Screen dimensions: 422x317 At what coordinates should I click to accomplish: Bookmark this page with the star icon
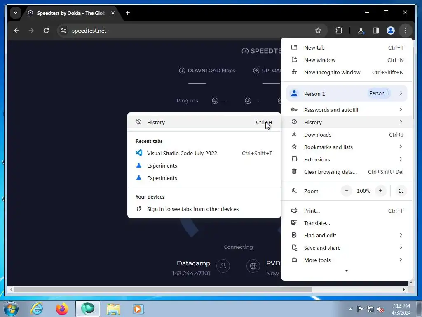(318, 31)
